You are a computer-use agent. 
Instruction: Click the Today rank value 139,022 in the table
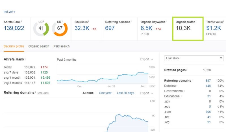pos(30,67)
